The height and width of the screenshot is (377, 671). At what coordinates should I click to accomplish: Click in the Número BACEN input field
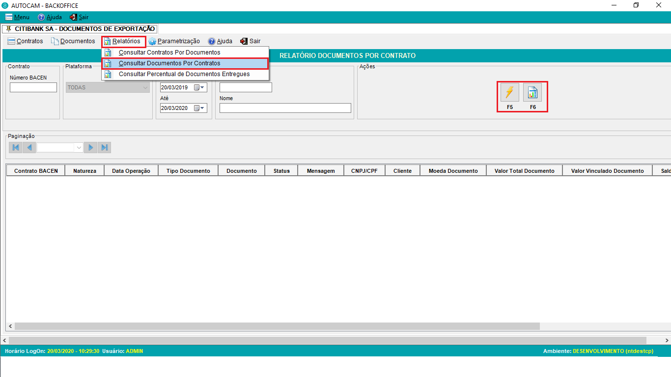[33, 87]
